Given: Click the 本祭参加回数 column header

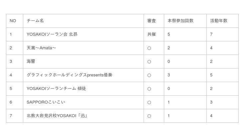Looking at the screenshot, I should coord(180,21).
